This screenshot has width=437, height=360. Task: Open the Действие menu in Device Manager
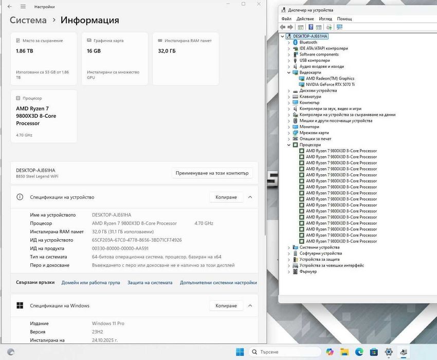[305, 19]
